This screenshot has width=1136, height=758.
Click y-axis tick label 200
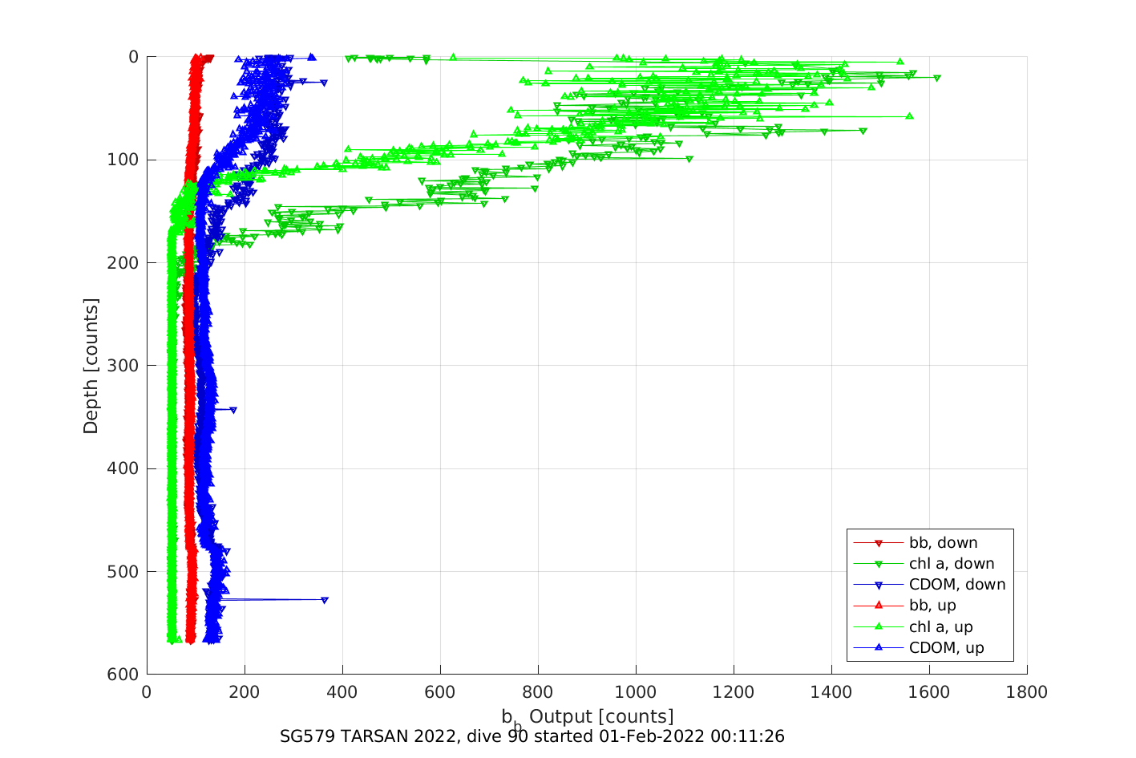pos(123,263)
